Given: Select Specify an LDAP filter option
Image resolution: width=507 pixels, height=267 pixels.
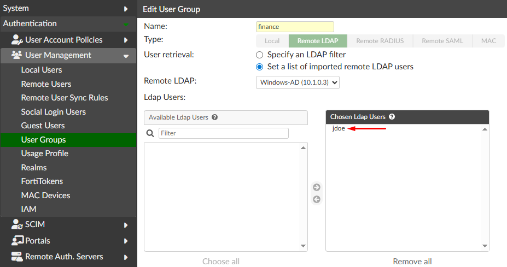Looking at the screenshot, I should [x=260, y=55].
